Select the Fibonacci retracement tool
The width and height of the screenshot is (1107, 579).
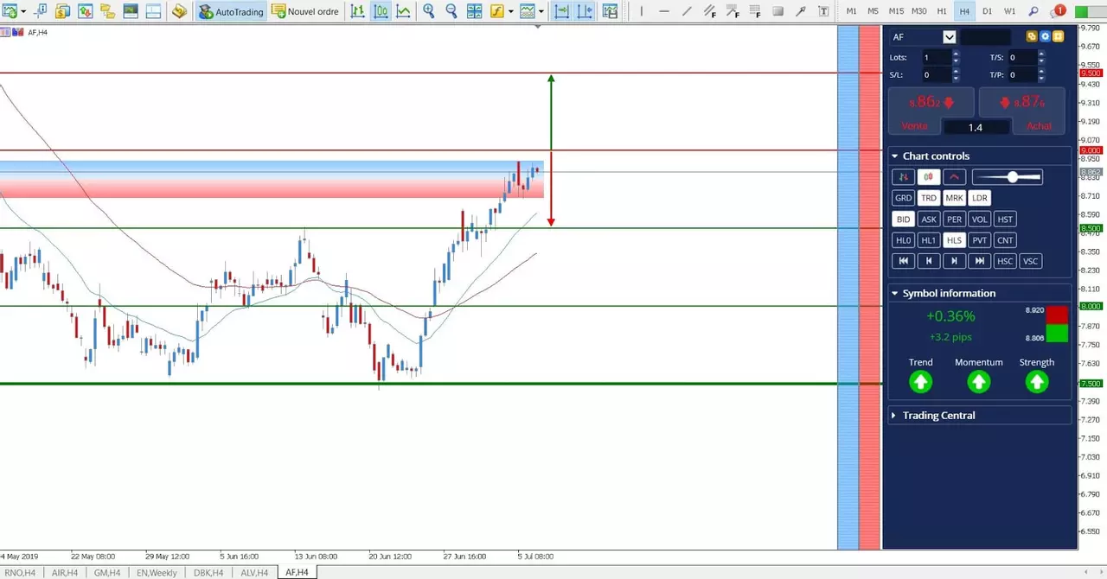click(755, 11)
